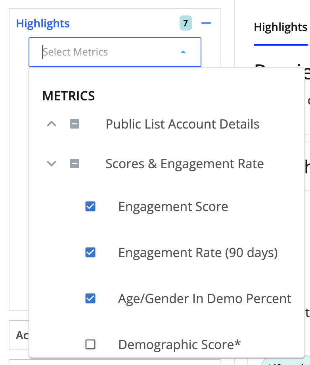
Task: Toggle the chevron beside Public List Account Details
Action: [52, 124]
